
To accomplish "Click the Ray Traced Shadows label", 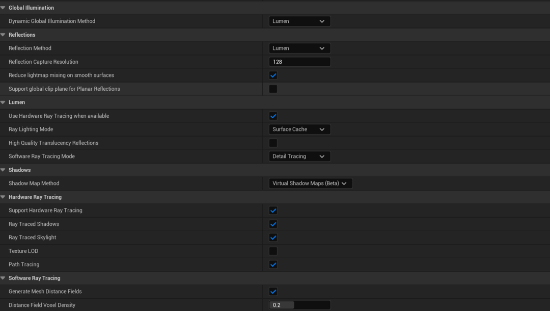I will [x=34, y=224].
